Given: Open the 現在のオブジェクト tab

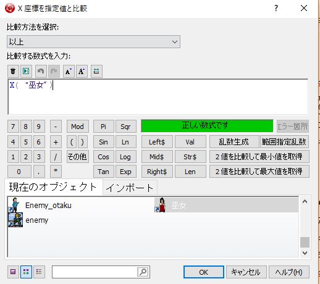Looking at the screenshot, I should pos(53,187).
